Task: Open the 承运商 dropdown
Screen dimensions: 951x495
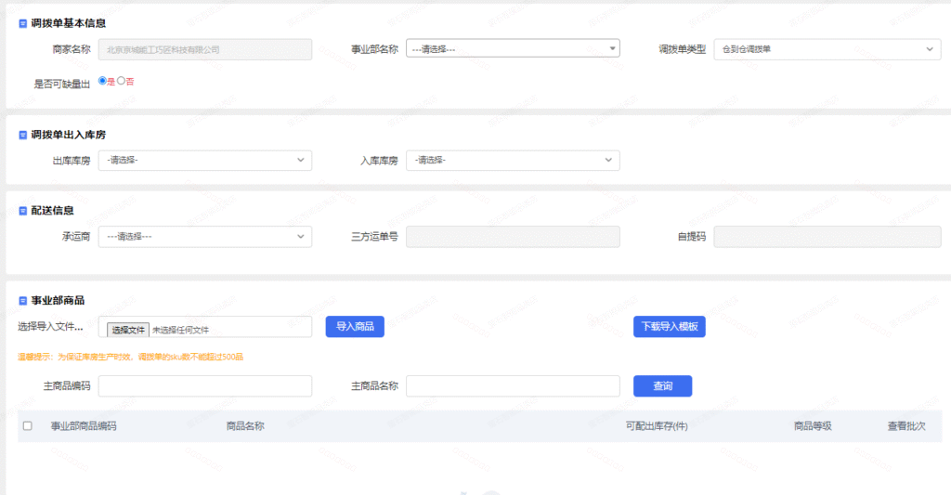Action: pos(205,237)
